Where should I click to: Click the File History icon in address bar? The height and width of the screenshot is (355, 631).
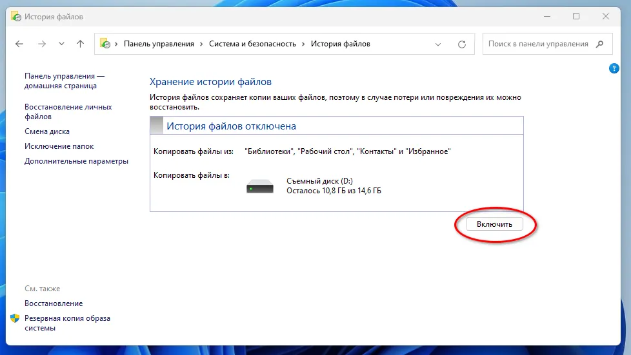(x=105, y=44)
